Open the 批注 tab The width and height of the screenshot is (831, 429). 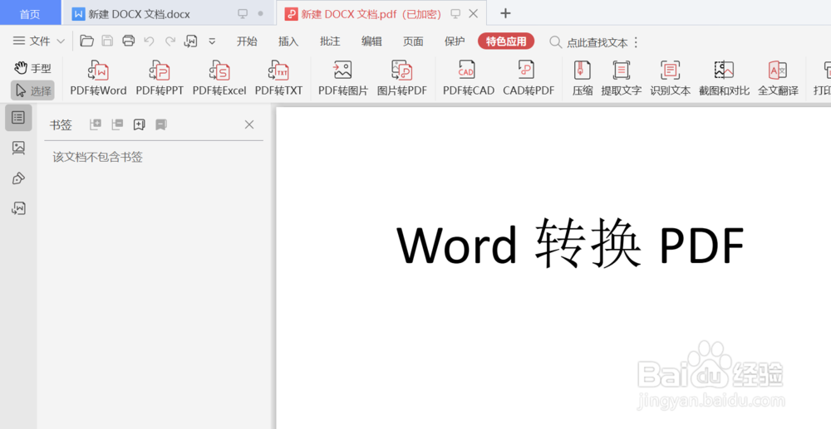pos(330,41)
